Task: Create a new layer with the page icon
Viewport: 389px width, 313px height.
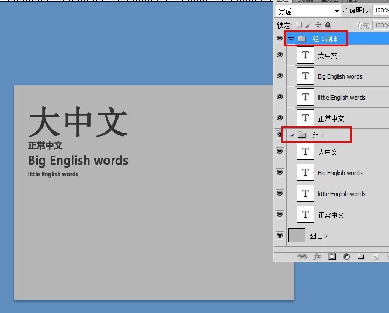Action: [376, 256]
